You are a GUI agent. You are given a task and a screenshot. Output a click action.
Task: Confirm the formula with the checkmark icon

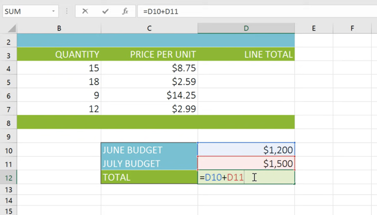105,11
